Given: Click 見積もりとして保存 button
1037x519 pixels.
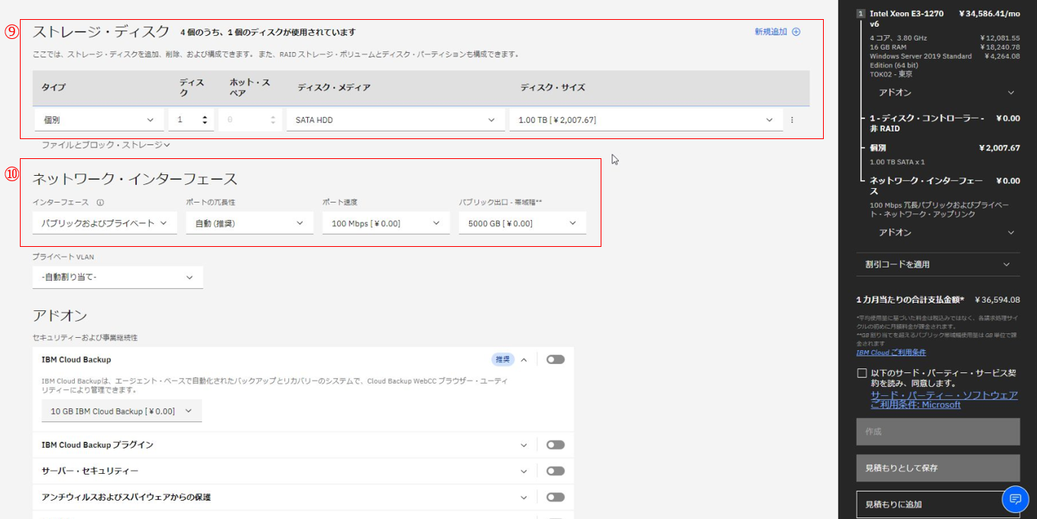Looking at the screenshot, I should pos(938,468).
